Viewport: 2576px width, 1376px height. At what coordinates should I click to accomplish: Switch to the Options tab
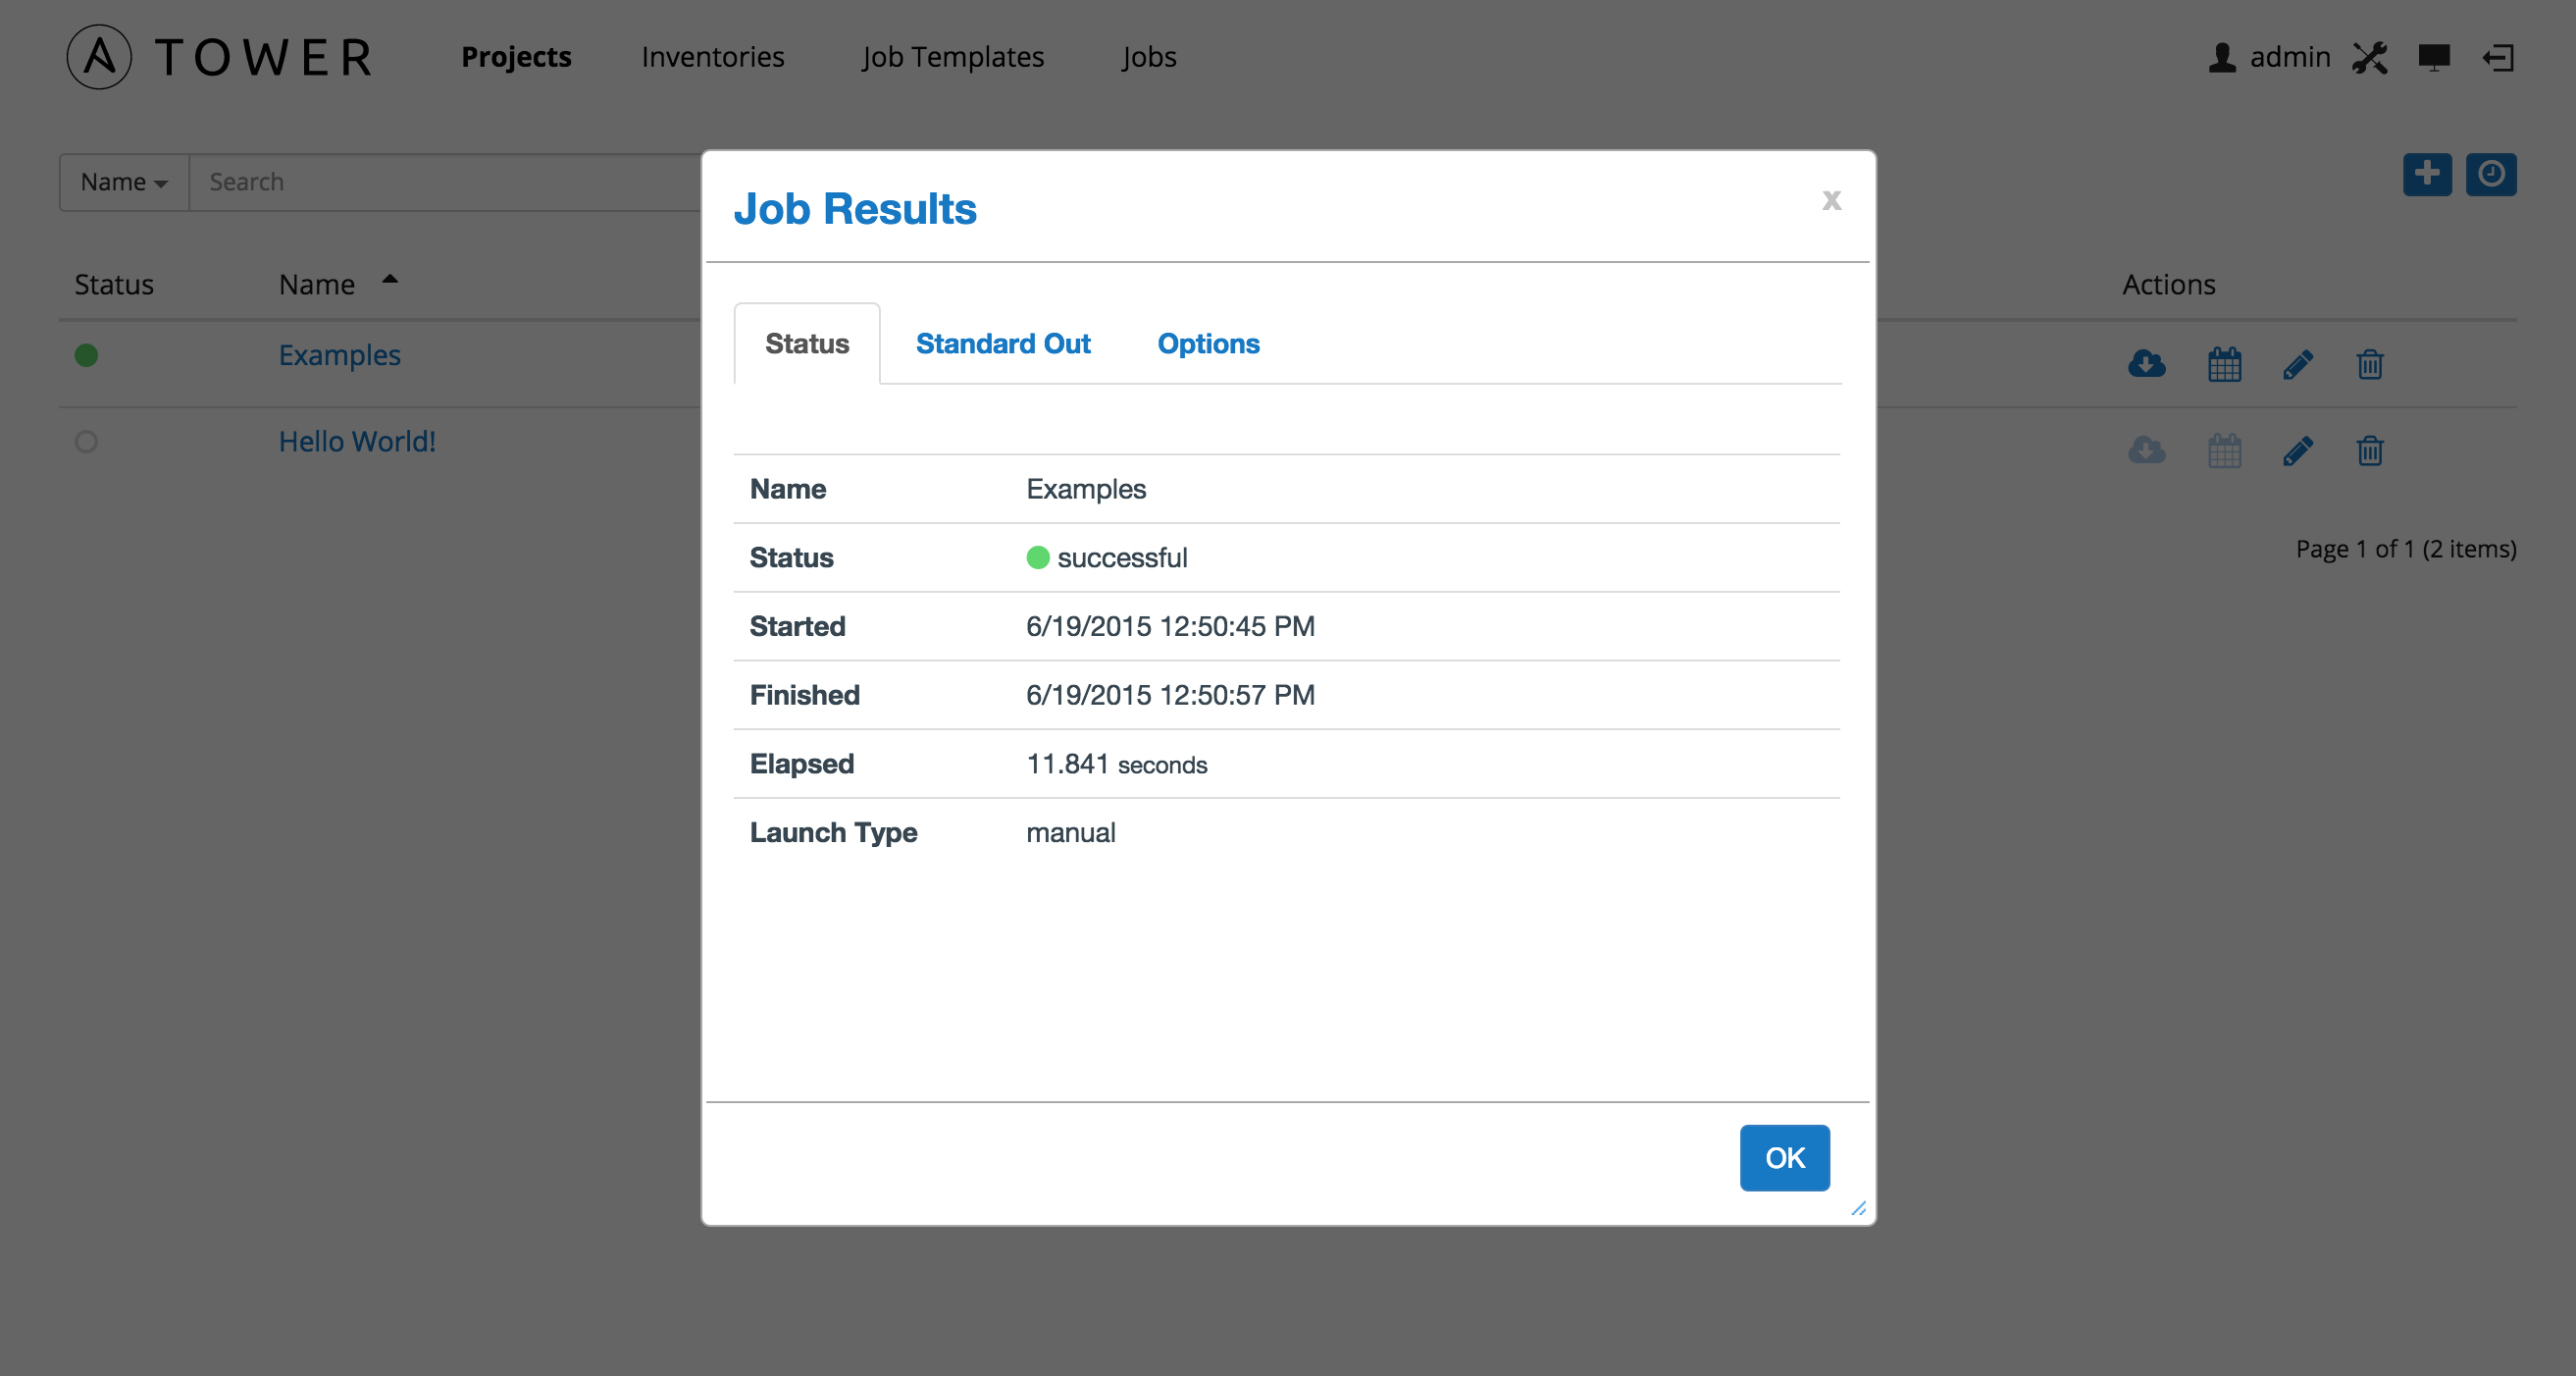tap(1208, 343)
